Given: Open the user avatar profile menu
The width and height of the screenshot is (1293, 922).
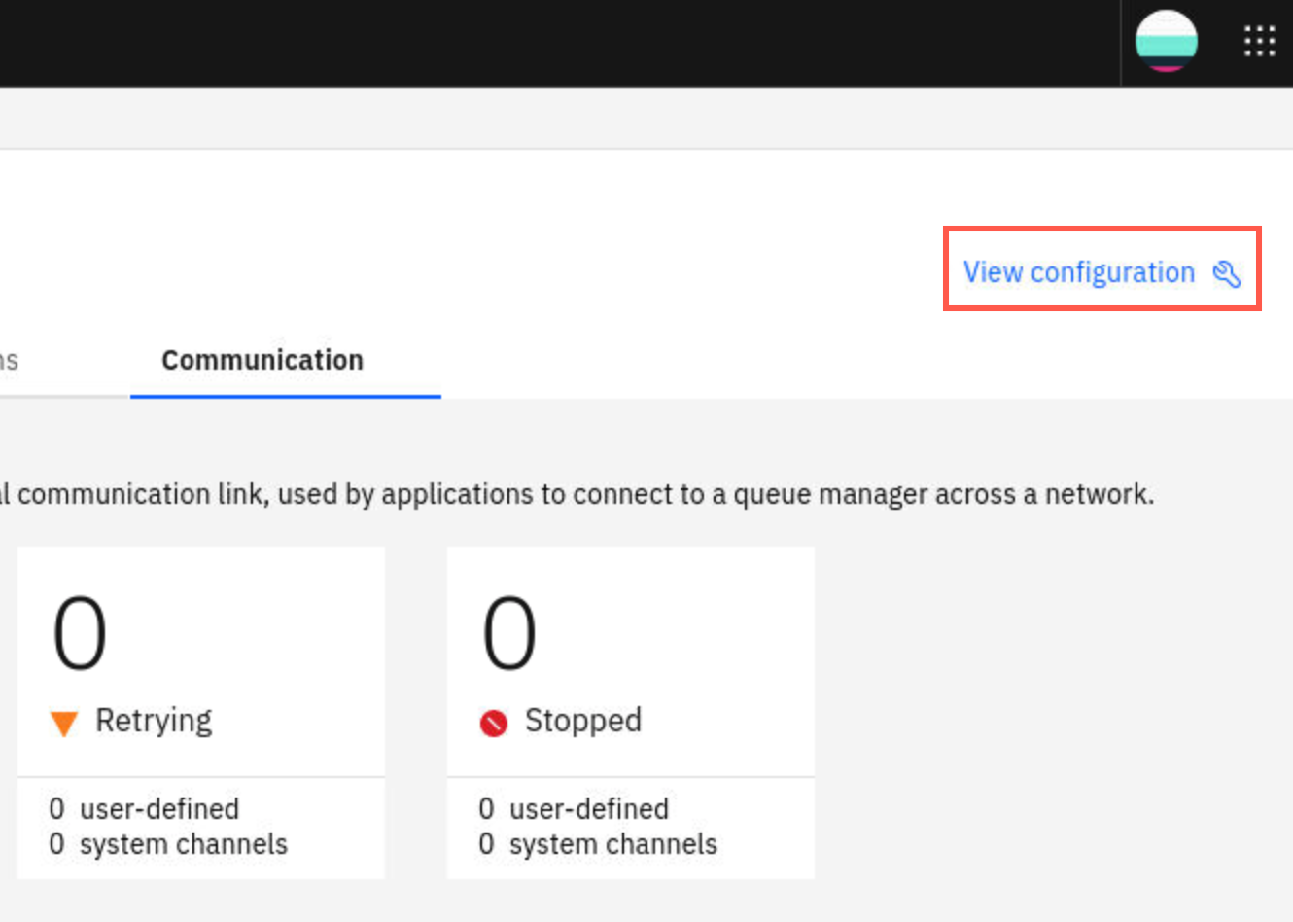Looking at the screenshot, I should [x=1166, y=41].
